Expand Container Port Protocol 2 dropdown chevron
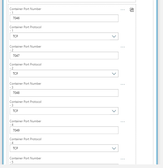 [114, 74]
